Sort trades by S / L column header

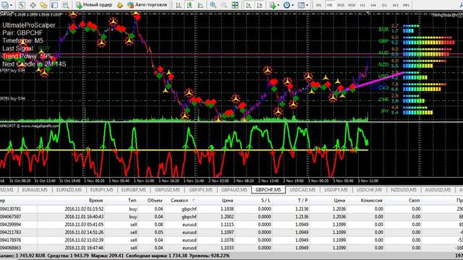coord(266,201)
